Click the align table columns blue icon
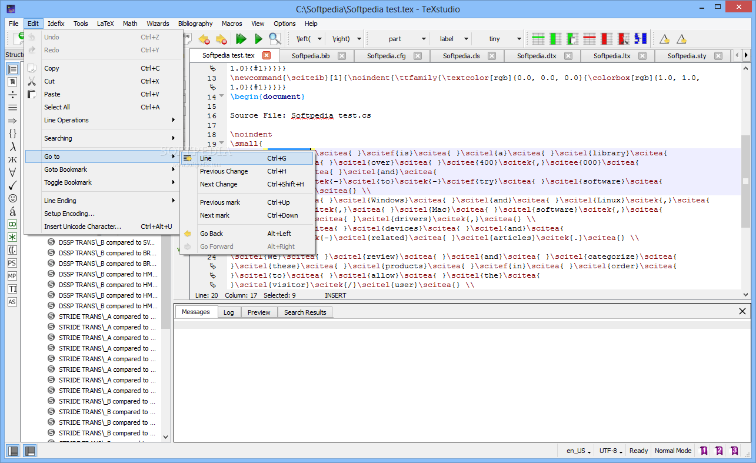 coord(641,39)
